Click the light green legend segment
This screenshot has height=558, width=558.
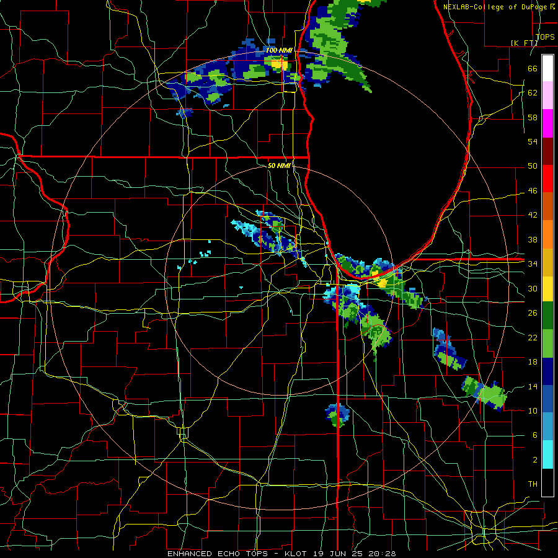coord(547,343)
